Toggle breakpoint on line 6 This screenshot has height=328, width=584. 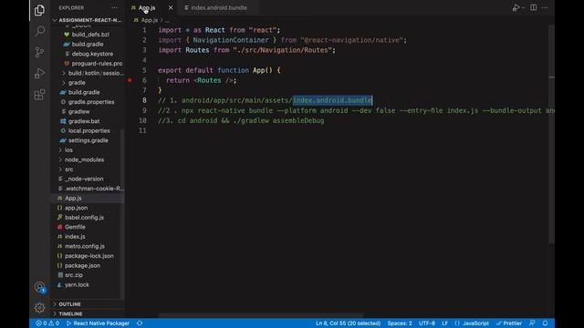(x=130, y=80)
